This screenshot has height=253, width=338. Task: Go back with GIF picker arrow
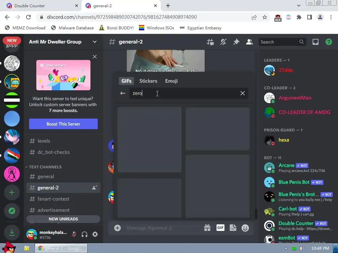123,93
